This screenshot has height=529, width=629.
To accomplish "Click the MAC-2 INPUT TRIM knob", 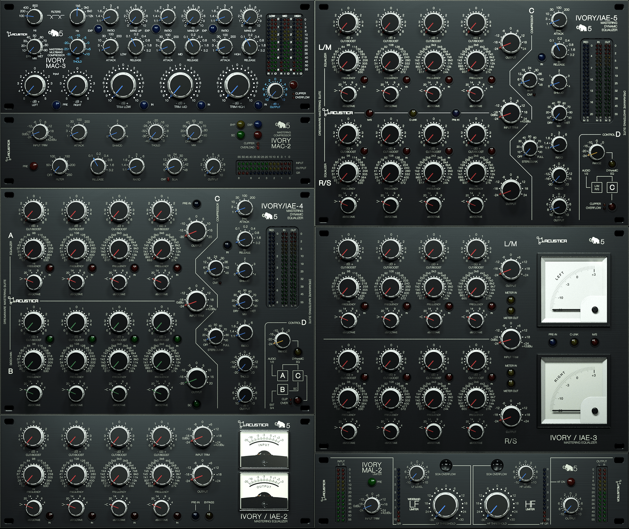I will (x=40, y=133).
